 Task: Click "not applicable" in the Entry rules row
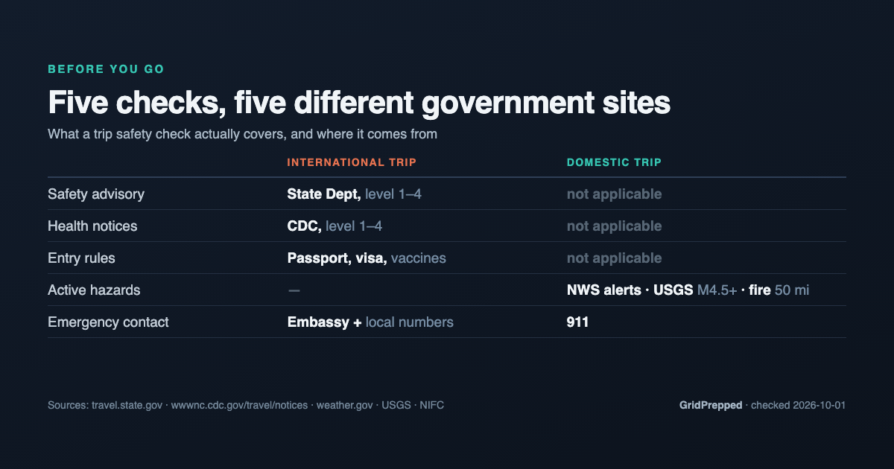(x=614, y=258)
